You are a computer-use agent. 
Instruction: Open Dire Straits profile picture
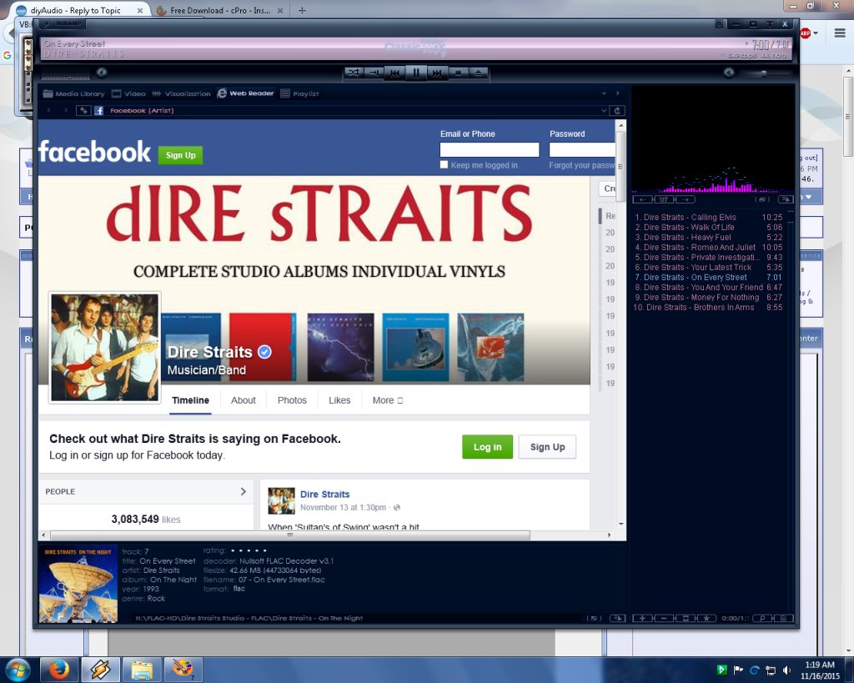pos(104,348)
